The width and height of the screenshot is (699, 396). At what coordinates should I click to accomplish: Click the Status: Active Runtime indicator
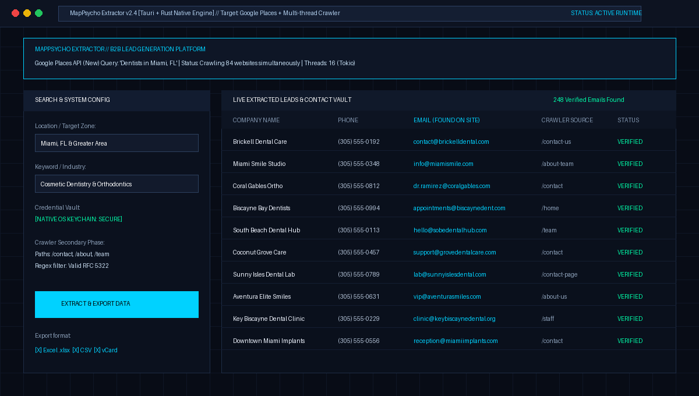[606, 13]
